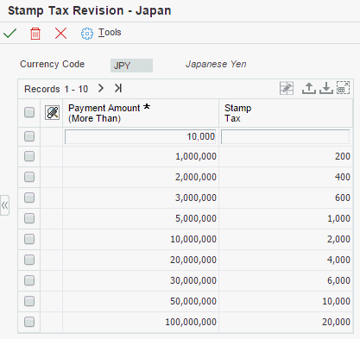Toggle the select-all header checkbox
This screenshot has width=360, height=339.
click(29, 112)
